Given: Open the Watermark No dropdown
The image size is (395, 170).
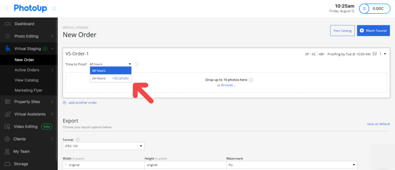Looking at the screenshot, I should tap(292, 165).
